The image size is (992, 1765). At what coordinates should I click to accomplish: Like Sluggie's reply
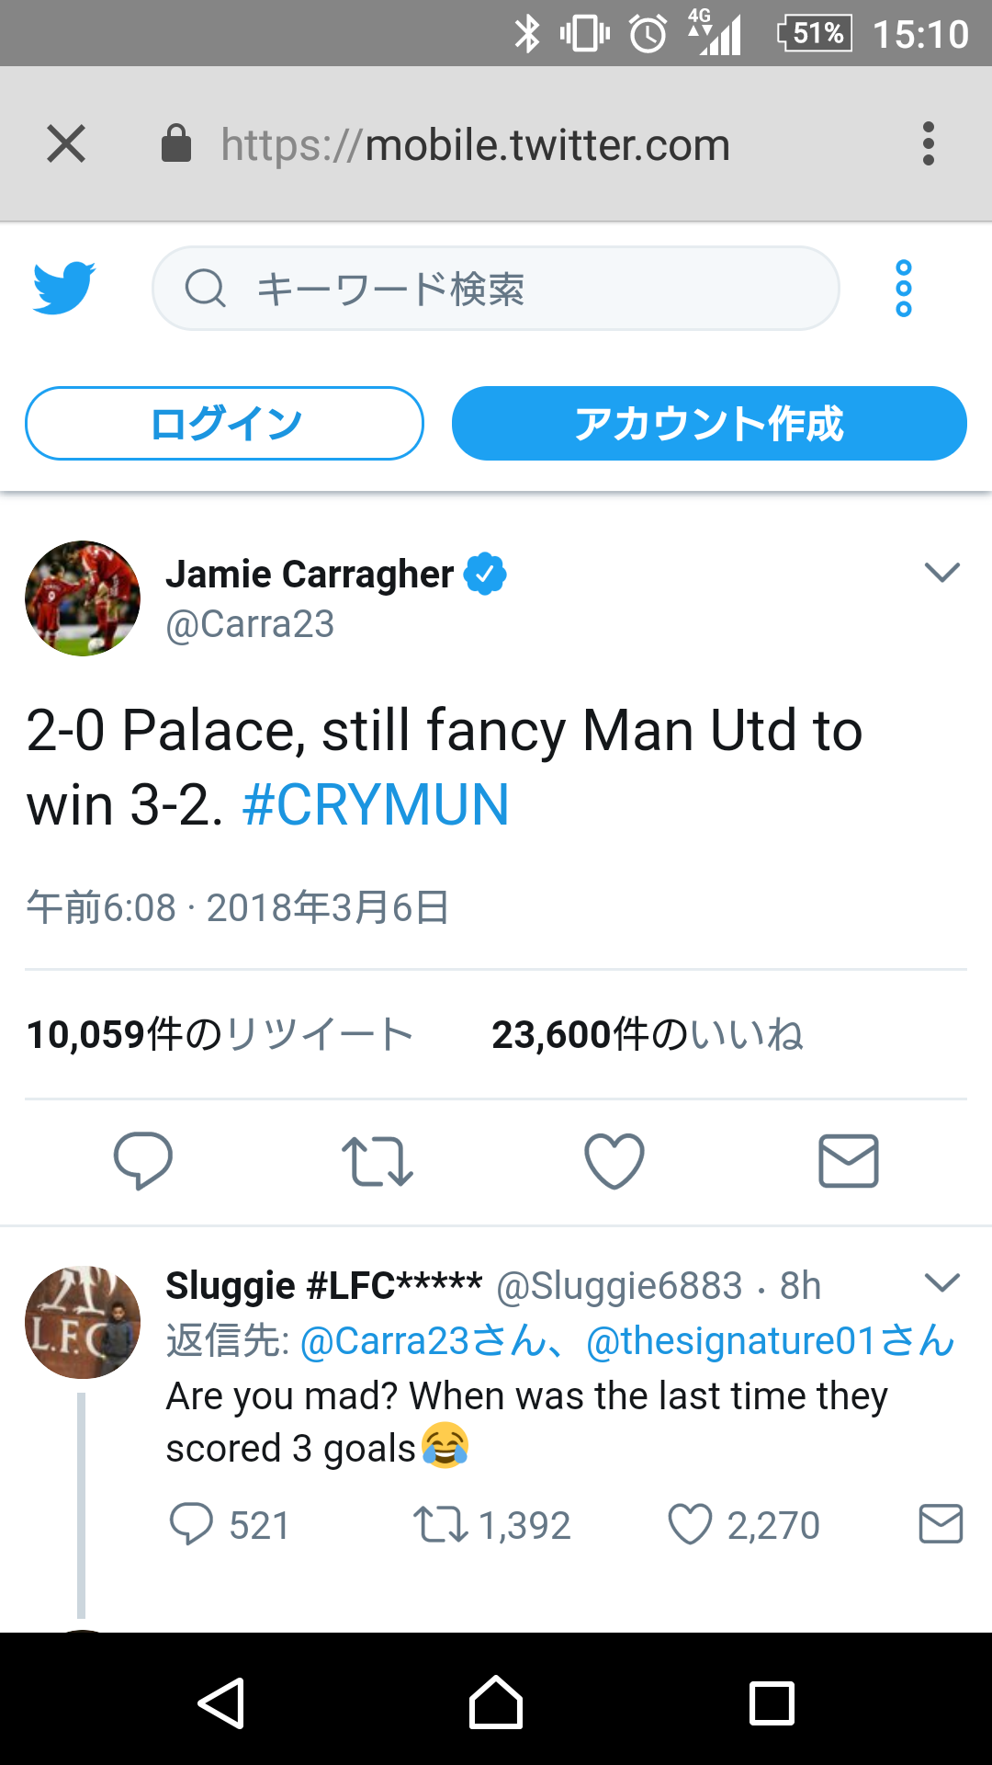743,1524
